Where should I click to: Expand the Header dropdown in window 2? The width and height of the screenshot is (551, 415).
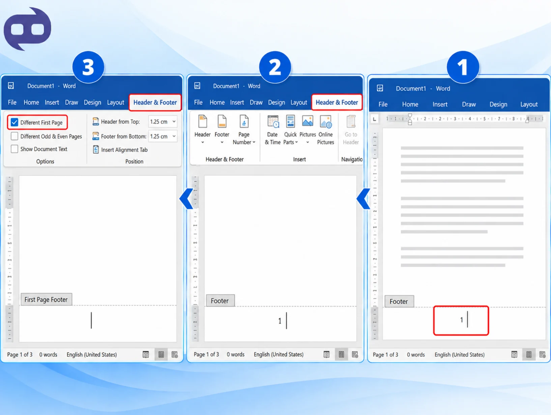pyautogui.click(x=203, y=142)
